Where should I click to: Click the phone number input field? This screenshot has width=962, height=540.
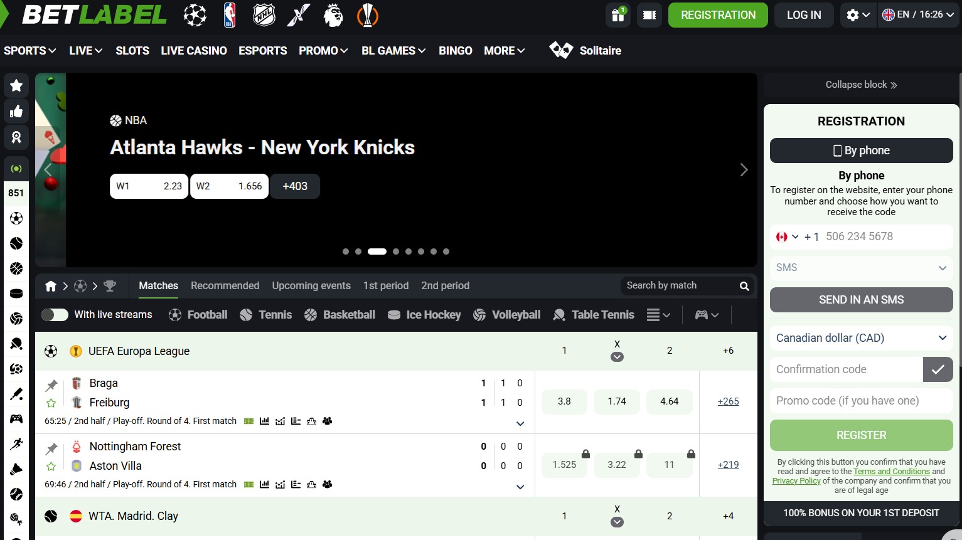(x=887, y=237)
